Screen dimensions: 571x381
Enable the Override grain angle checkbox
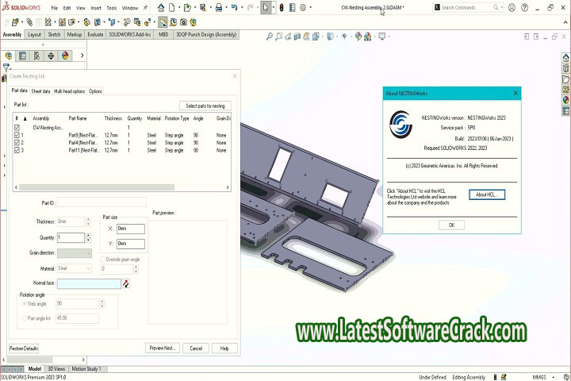click(x=102, y=260)
